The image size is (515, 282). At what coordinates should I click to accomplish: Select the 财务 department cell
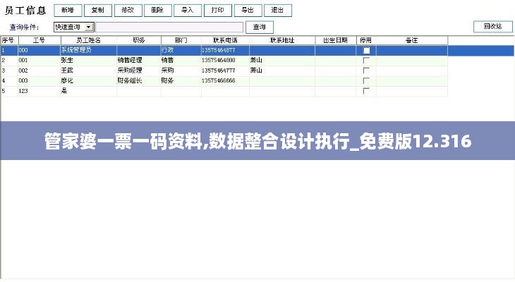click(x=181, y=81)
